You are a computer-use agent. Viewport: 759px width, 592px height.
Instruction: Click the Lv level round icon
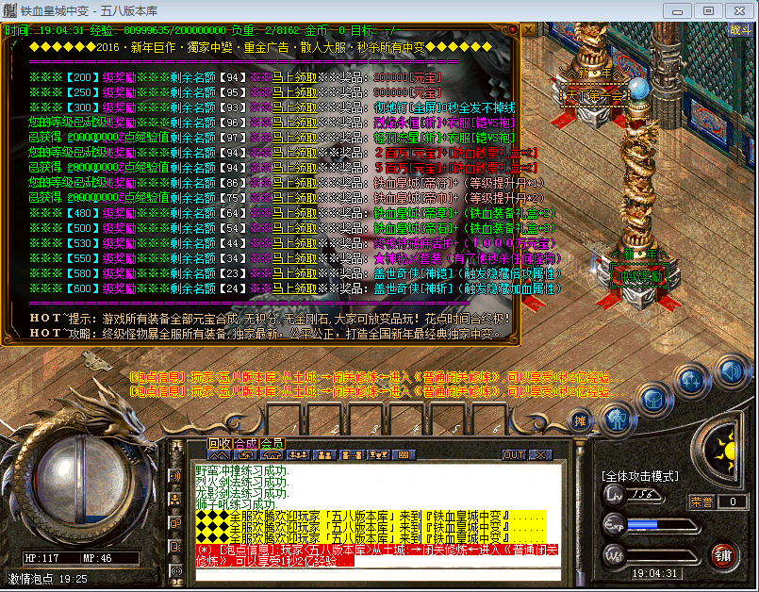tap(614, 495)
